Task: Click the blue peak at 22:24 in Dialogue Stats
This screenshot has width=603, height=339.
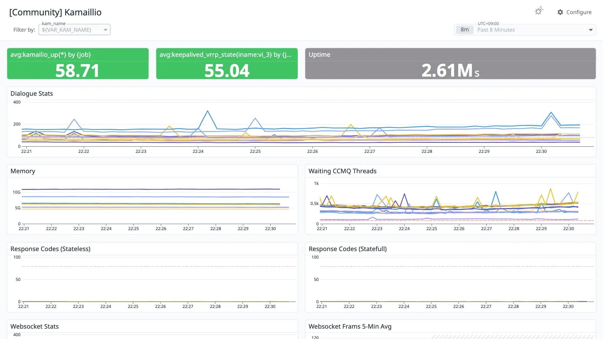Action: pos(208,111)
